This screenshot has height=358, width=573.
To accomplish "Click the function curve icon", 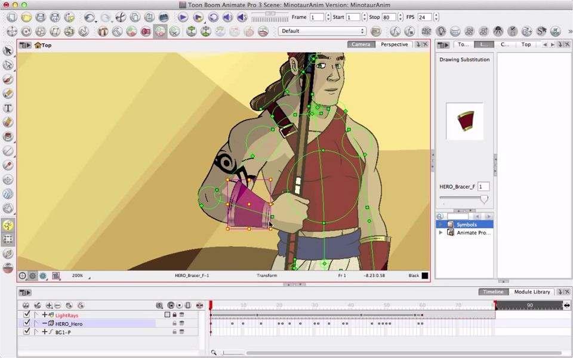I will click(x=395, y=32).
